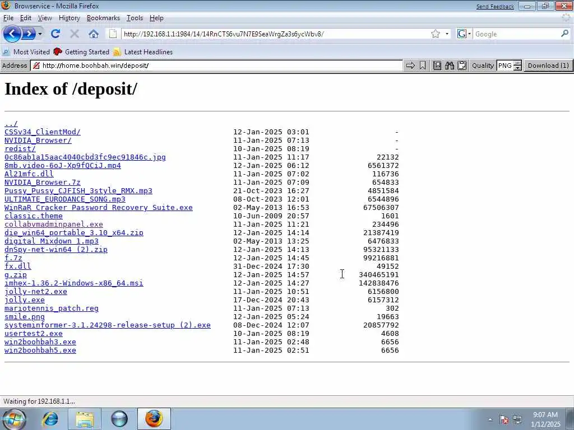Stop loading with the X button
The height and width of the screenshot is (430, 574).
[75, 34]
